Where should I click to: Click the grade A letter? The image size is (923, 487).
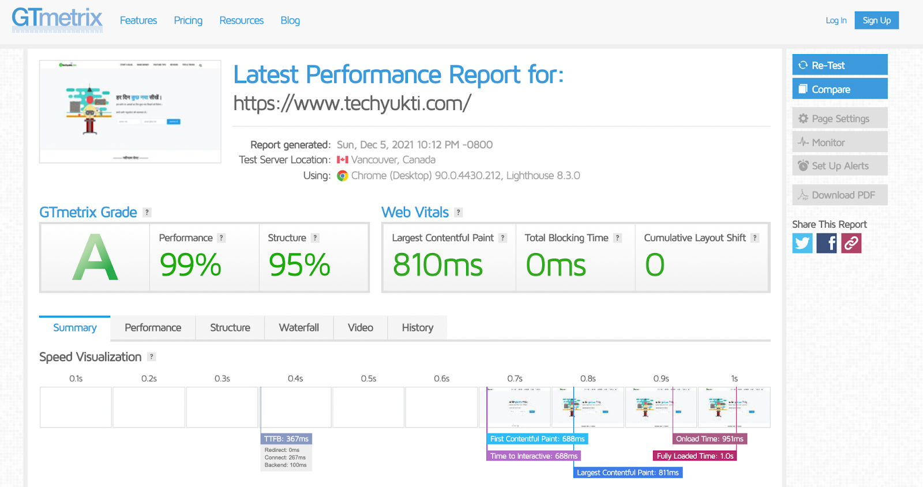[95, 257]
